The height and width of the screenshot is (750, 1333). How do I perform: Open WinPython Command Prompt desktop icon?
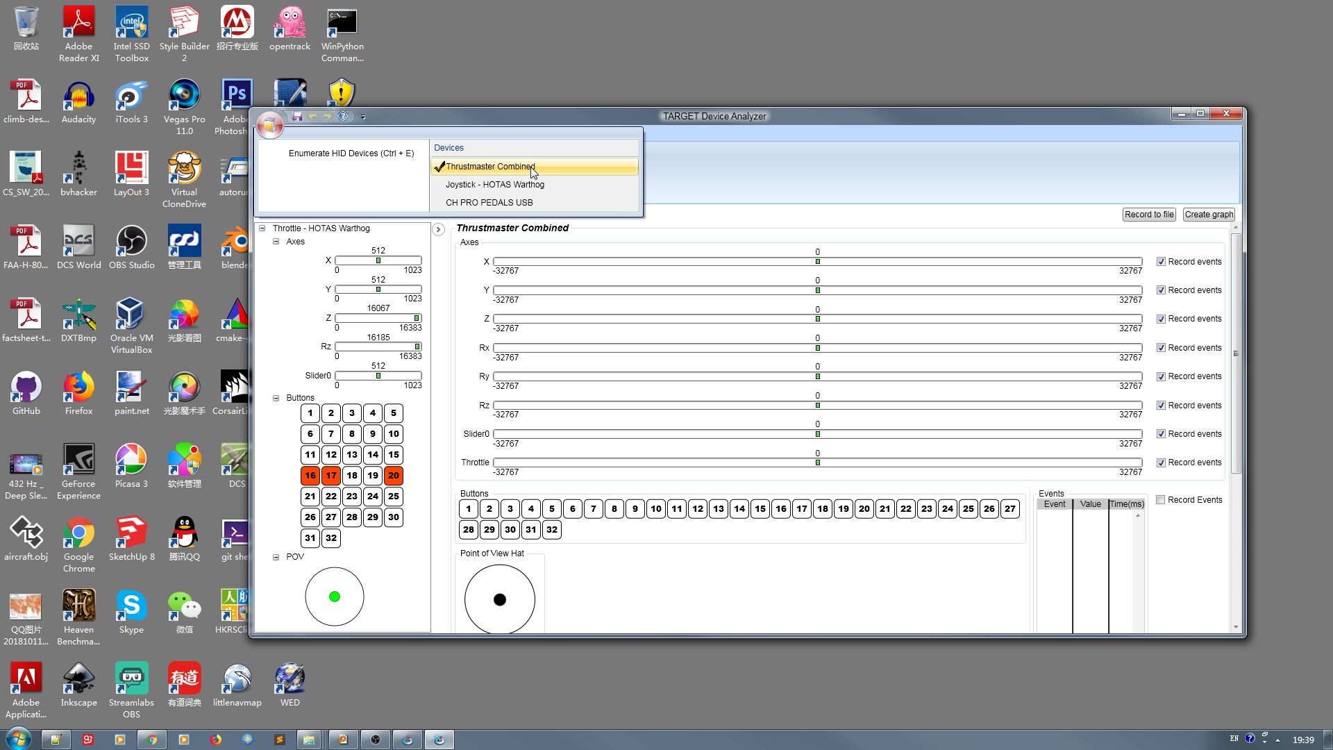click(342, 34)
